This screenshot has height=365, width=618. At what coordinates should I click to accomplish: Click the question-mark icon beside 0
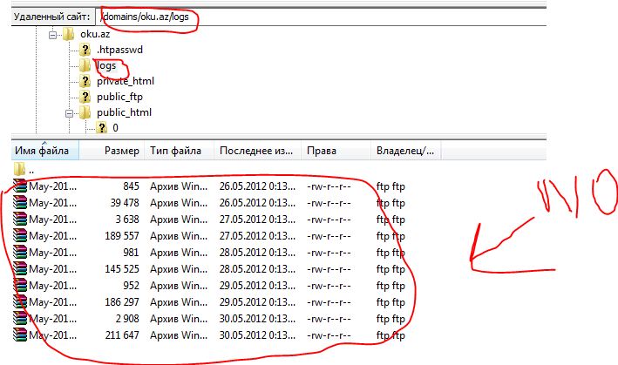pyautogui.click(x=102, y=127)
